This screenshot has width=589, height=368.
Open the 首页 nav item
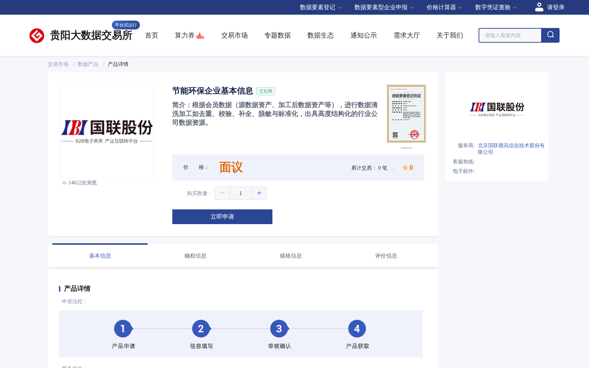coord(152,35)
